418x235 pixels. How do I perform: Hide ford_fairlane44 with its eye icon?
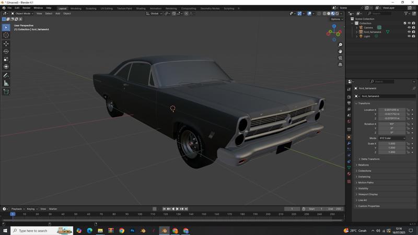[x=409, y=32]
